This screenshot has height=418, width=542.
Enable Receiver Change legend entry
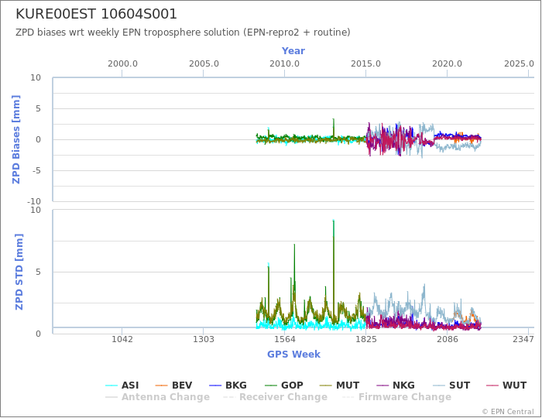pyautogui.click(x=275, y=397)
